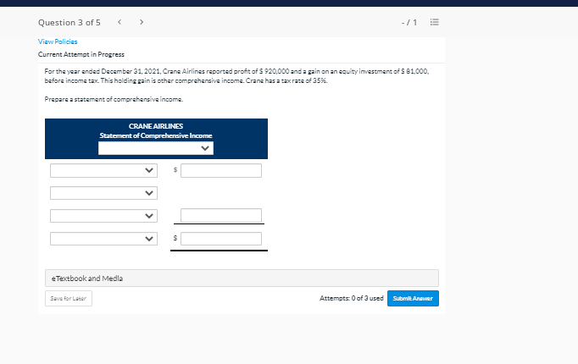Open the third line item dropdown
The image size is (578, 364).
103,216
